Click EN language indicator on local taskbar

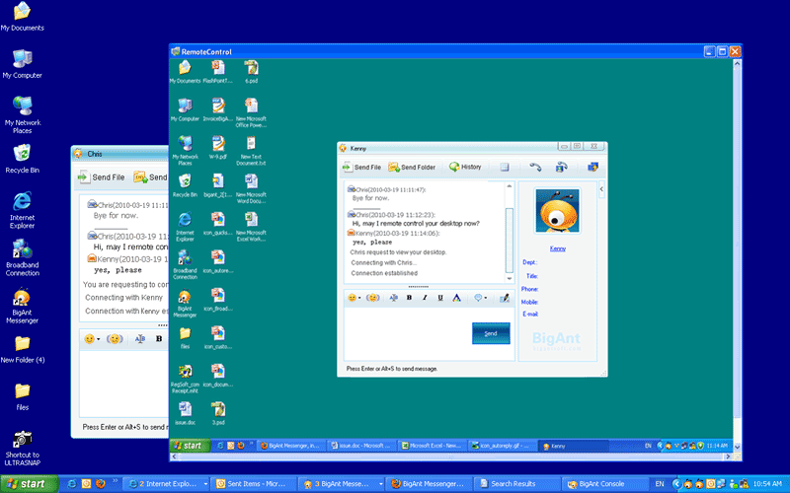pyautogui.click(x=660, y=484)
